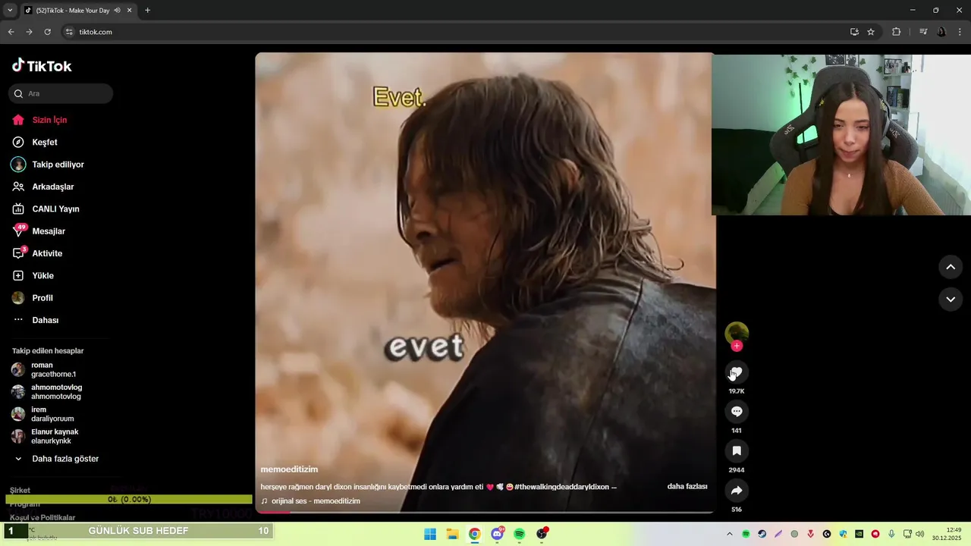The image size is (971, 546).
Task: Seek on the video progress bar
Action: point(484,513)
